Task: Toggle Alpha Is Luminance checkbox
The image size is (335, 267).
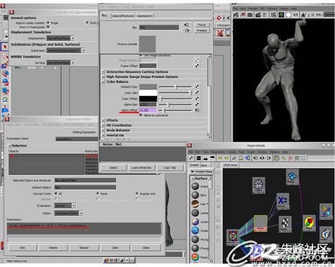Action: click(x=141, y=115)
